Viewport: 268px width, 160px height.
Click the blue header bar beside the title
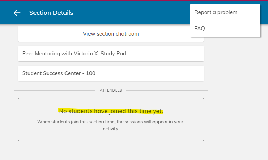tap(134, 13)
